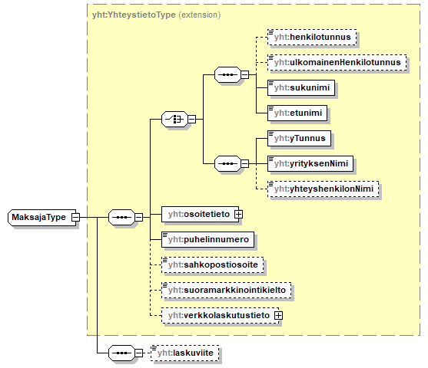Collapse the MaksajaType root node
Viewport: 428px width, 368px height.
tap(75, 218)
